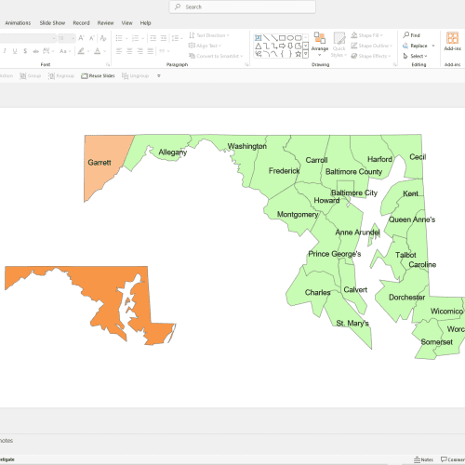The width and height of the screenshot is (465, 465).
Task: Select the Isosceles Triangle shape
Action: tap(258, 46)
